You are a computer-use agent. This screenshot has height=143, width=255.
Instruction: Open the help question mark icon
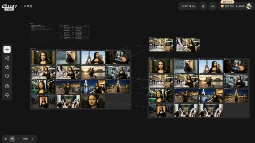[x=7, y=86]
